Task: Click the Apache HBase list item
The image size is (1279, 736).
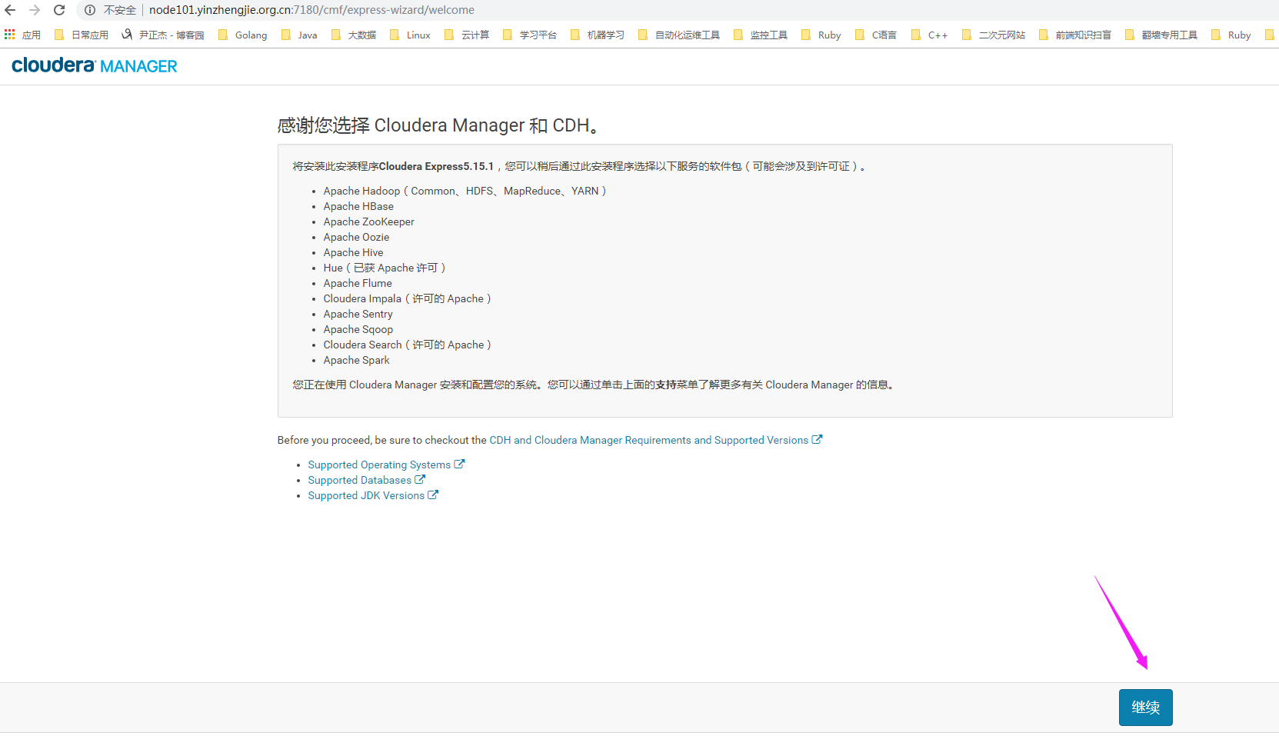Action: click(358, 206)
